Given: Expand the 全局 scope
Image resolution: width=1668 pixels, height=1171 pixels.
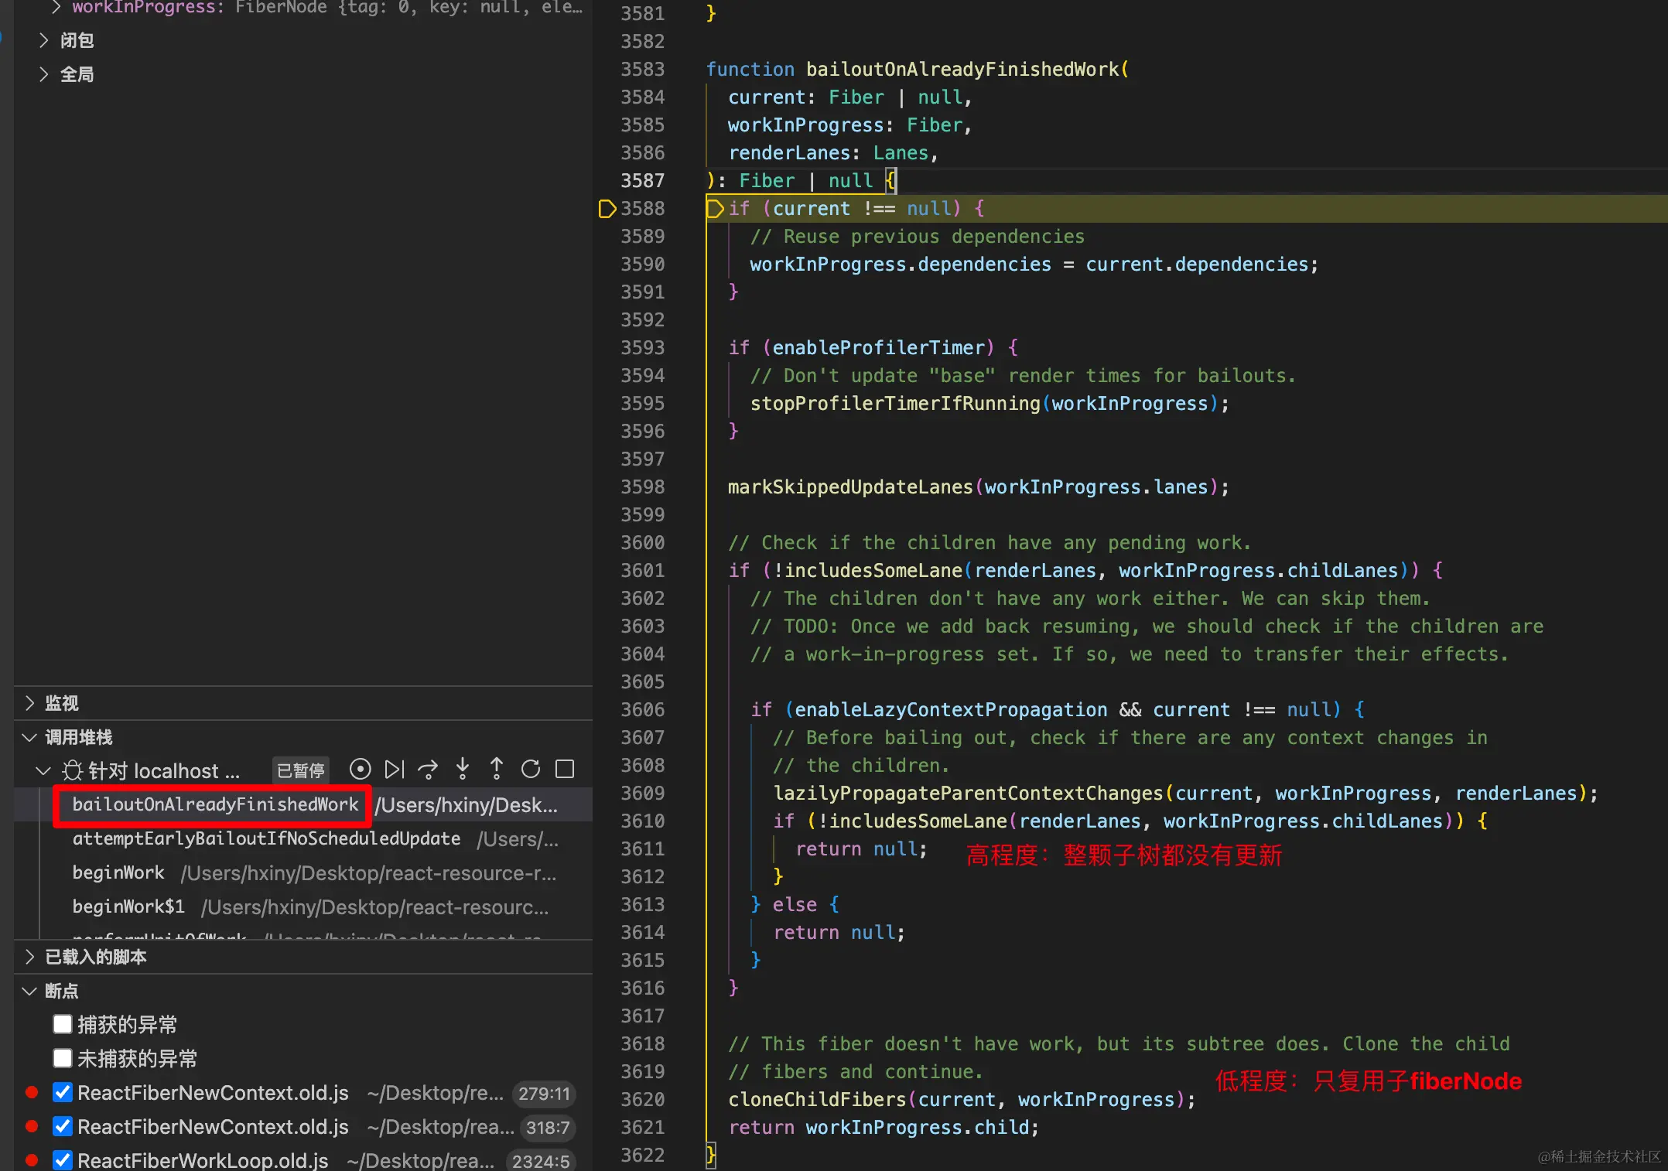Looking at the screenshot, I should pos(43,74).
